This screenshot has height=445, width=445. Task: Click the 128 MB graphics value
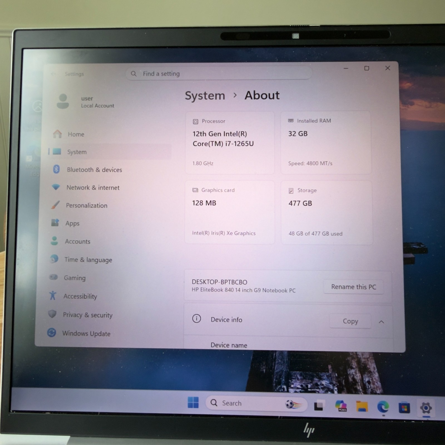point(204,203)
